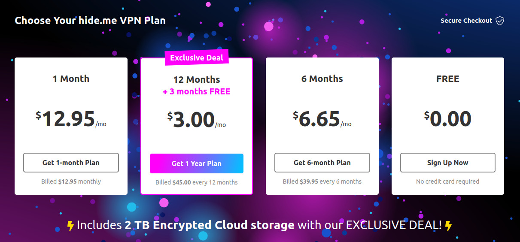
Task: Click the right lightning bolt icon
Action: pos(448,225)
